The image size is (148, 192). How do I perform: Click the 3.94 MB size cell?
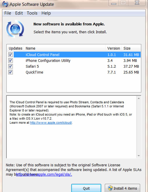pos(130,60)
